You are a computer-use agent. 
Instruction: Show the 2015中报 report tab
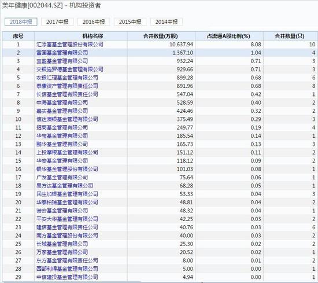130,22
